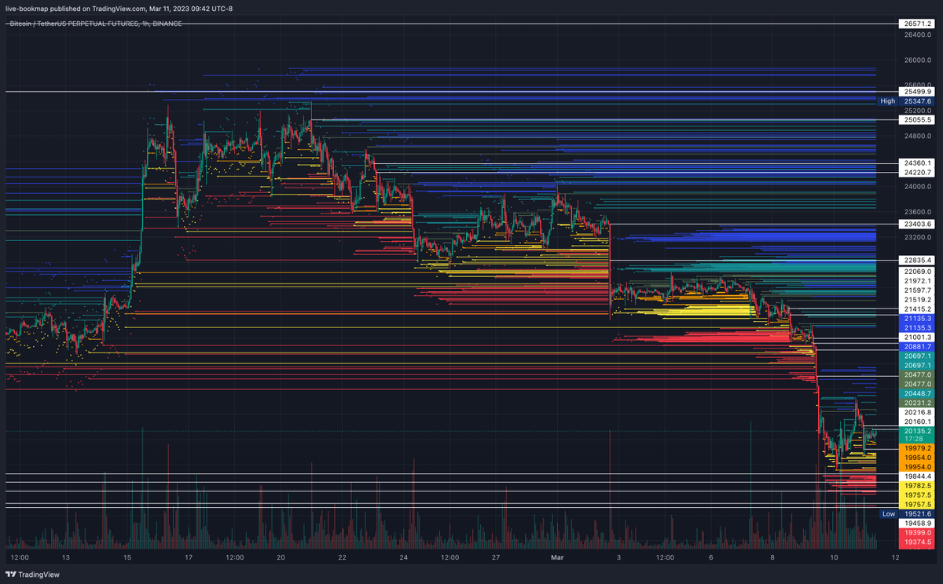The width and height of the screenshot is (943, 584).
Task: Click the Mar month label on time axis
Action: coord(557,558)
